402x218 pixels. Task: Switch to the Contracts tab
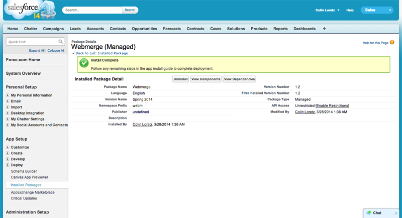click(195, 29)
